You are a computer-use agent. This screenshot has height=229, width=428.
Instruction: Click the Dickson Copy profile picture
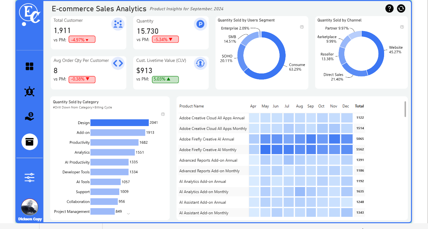29,207
